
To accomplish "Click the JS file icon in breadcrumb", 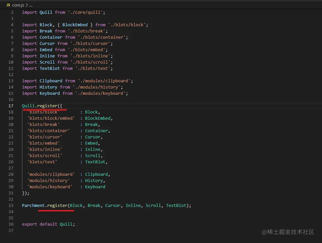I will point(8,5).
